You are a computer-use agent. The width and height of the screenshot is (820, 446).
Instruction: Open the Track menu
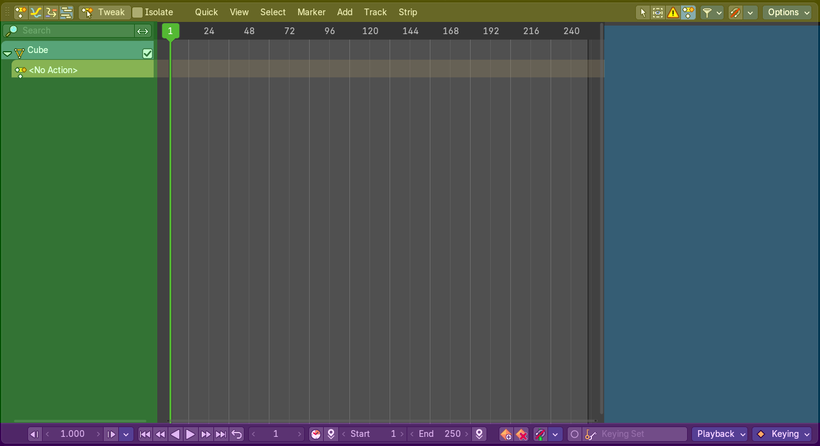click(x=376, y=12)
